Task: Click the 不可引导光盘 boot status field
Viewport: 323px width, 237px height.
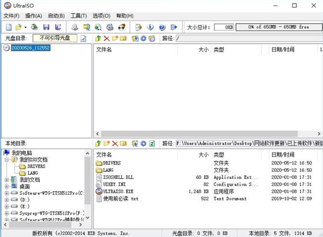Action: [x=55, y=38]
